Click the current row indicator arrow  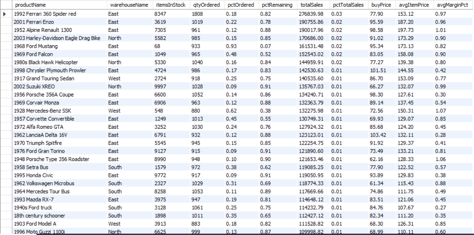[x=5, y=14]
